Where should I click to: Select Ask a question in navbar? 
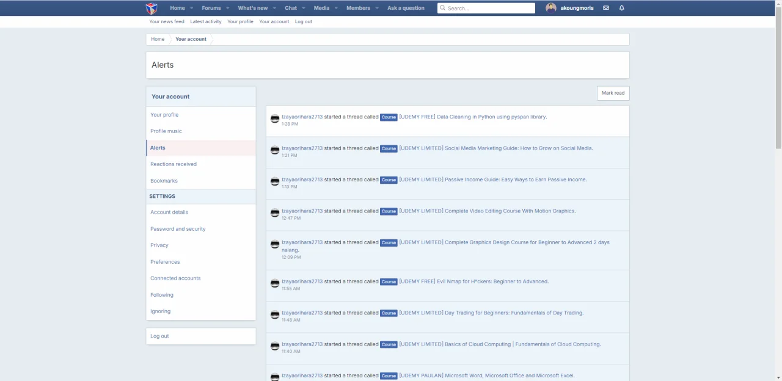[x=406, y=8]
